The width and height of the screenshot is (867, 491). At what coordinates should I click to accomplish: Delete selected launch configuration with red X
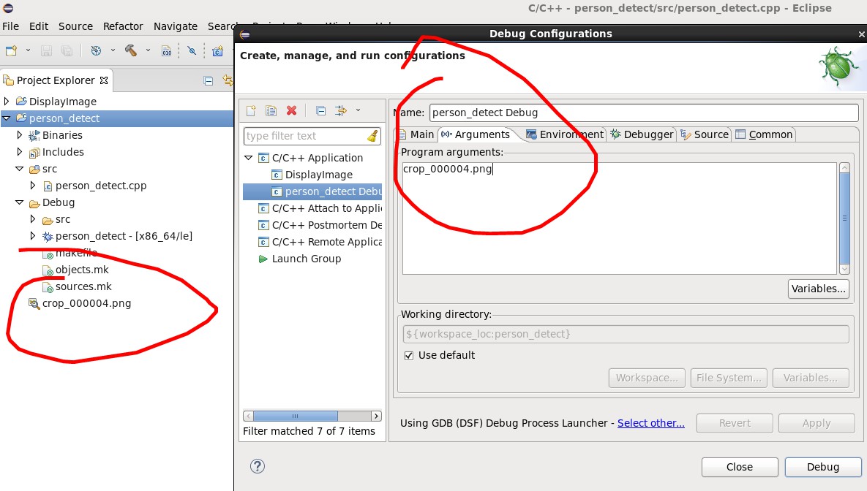coord(291,111)
